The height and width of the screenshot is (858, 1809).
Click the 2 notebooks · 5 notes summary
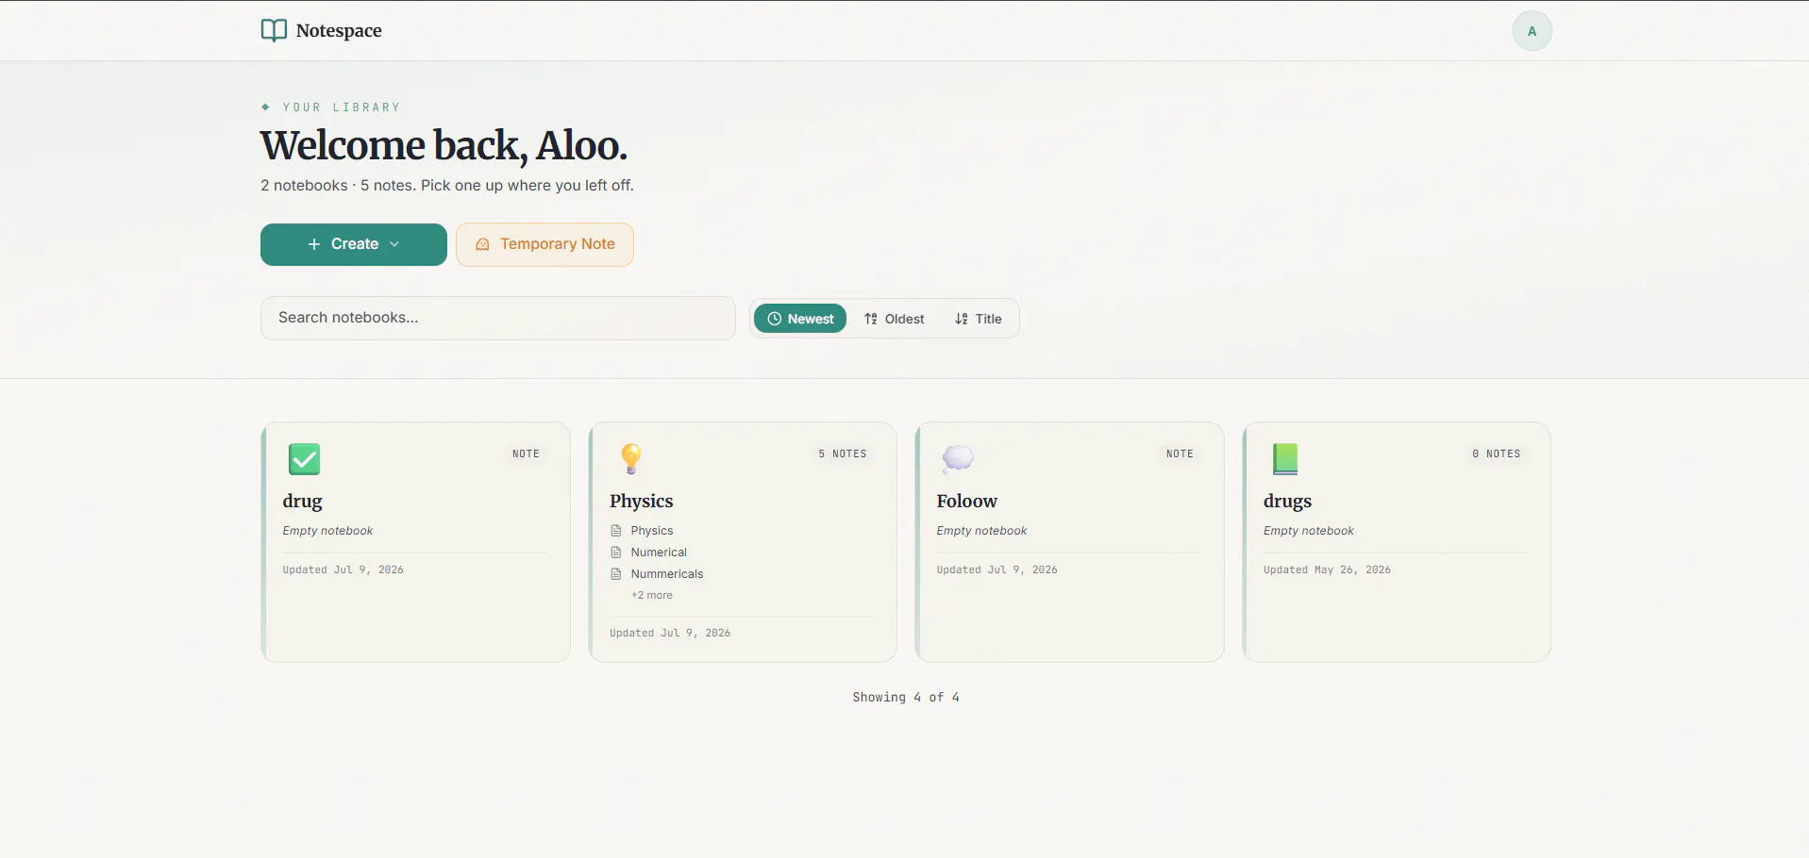coord(447,186)
